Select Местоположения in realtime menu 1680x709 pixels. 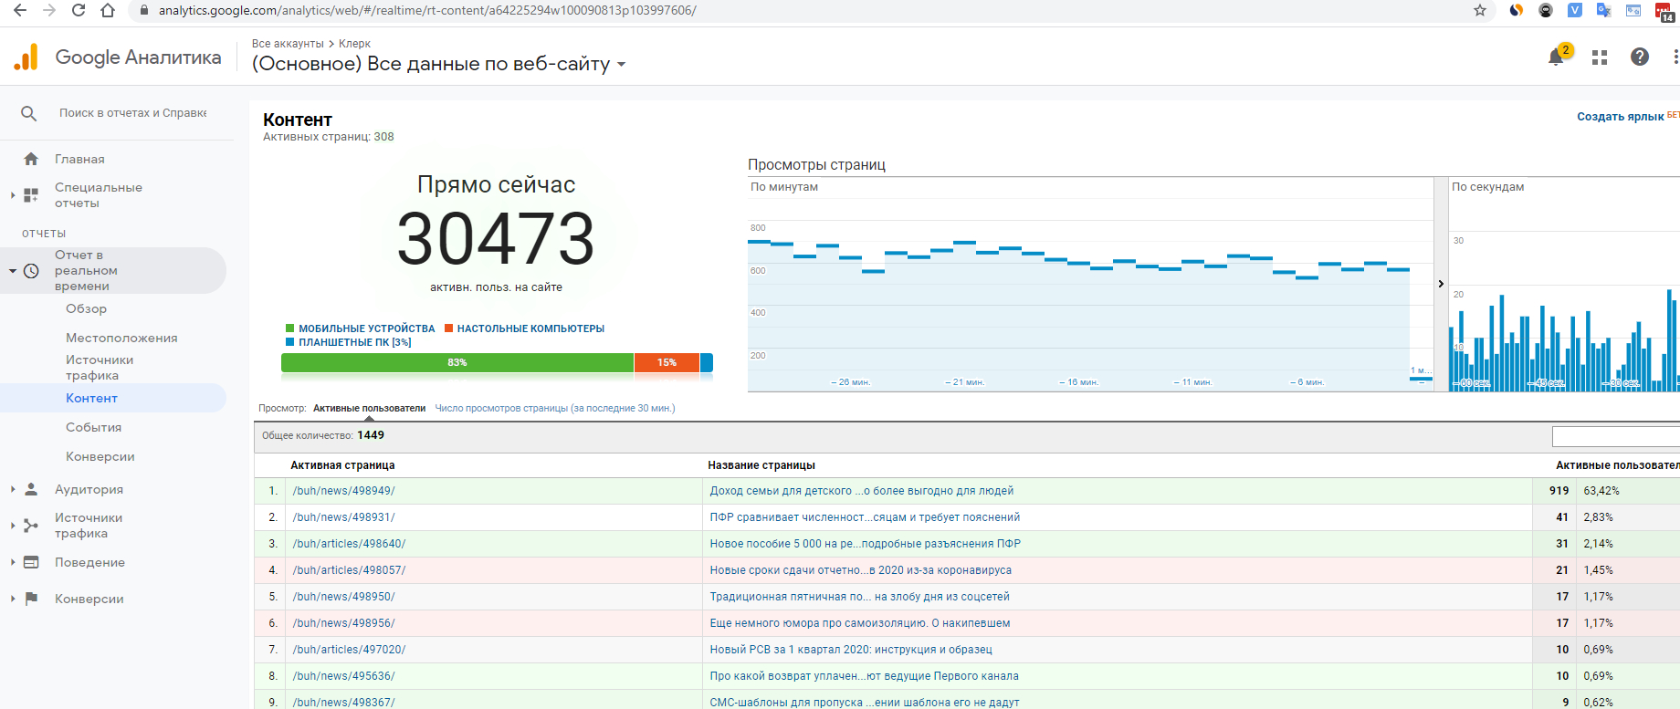[x=121, y=338]
